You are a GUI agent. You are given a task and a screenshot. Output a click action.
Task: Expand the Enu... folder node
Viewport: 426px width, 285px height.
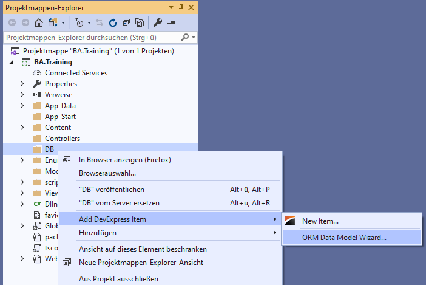click(22, 160)
